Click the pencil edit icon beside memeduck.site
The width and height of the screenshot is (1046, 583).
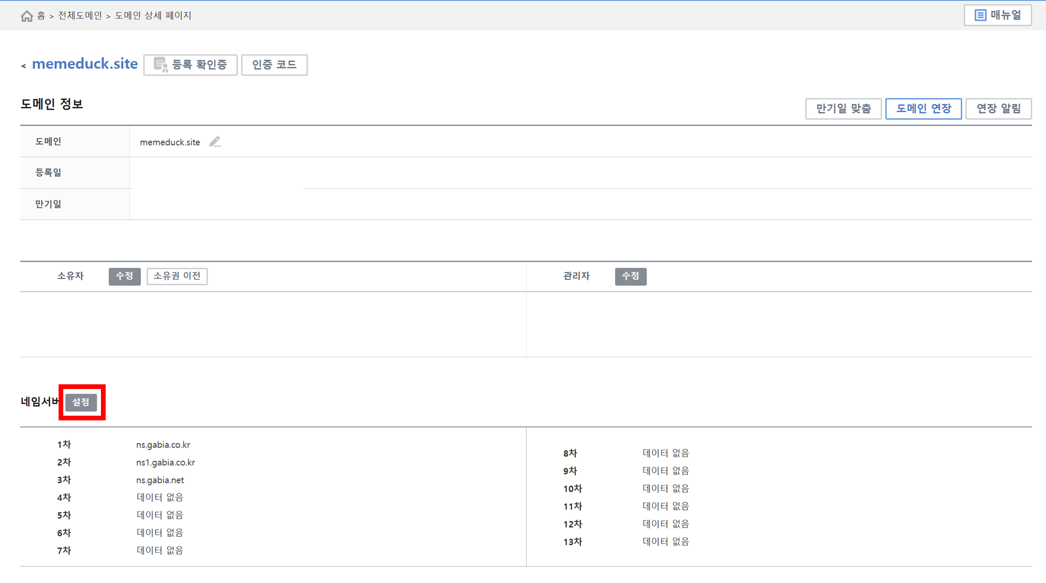tap(215, 142)
